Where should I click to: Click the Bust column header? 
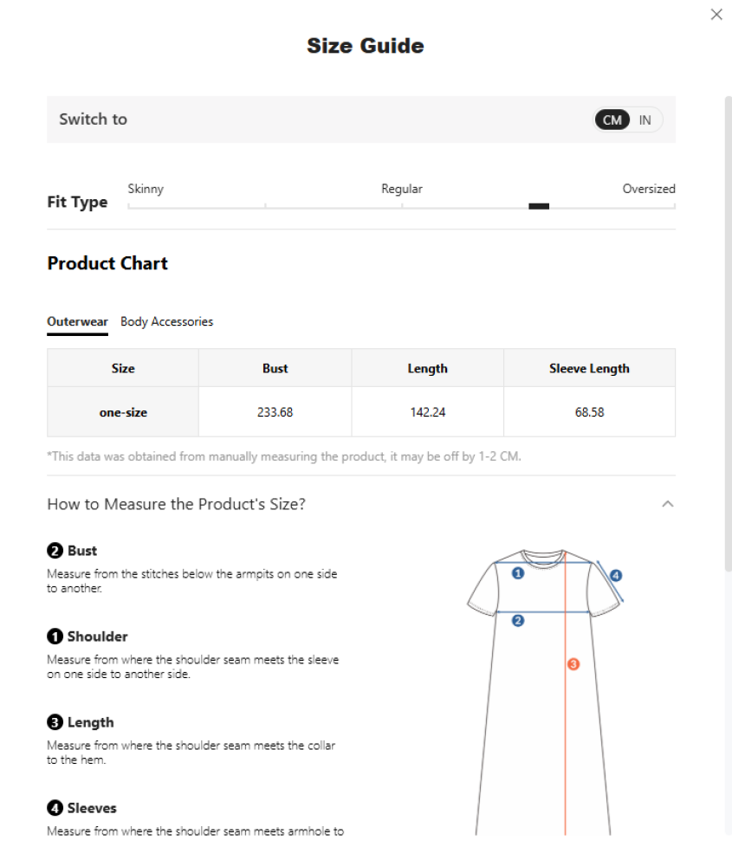275,368
